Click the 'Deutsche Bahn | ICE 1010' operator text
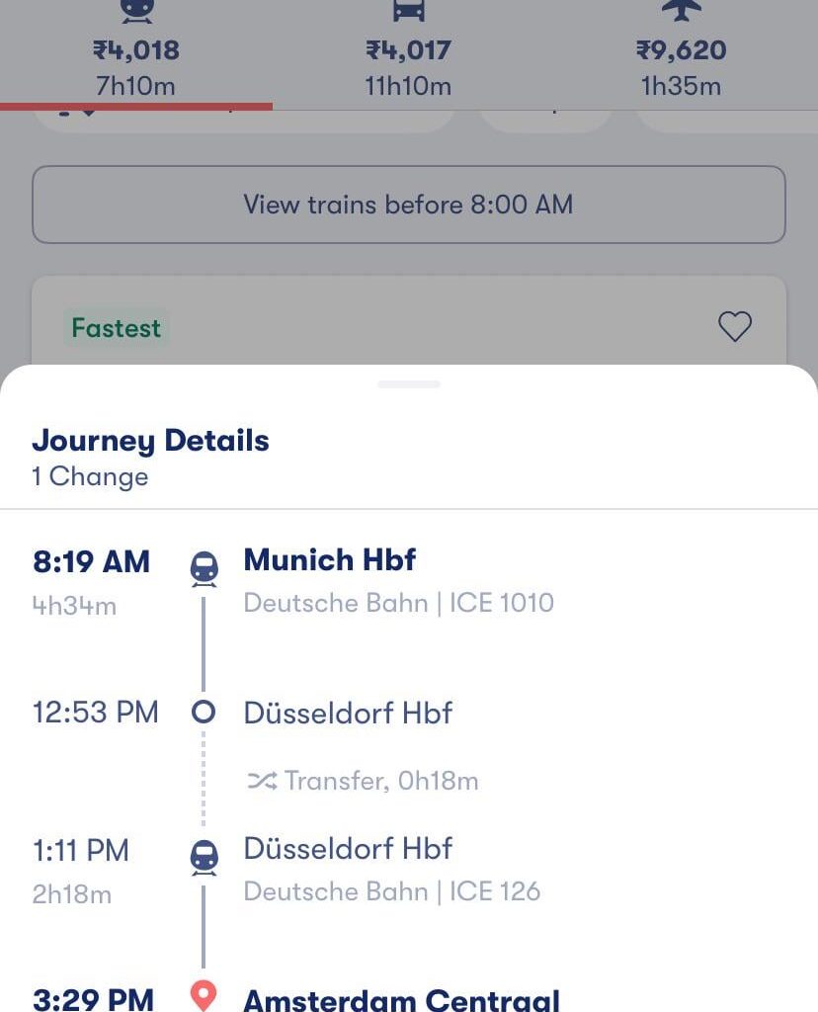Viewport: 818px width, 1012px height. tap(399, 603)
